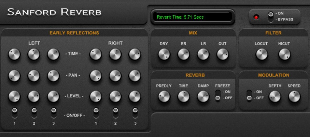Click the Left Level knob for reflection 2
Viewport: 310px width, 137px height.
(x=34, y=96)
